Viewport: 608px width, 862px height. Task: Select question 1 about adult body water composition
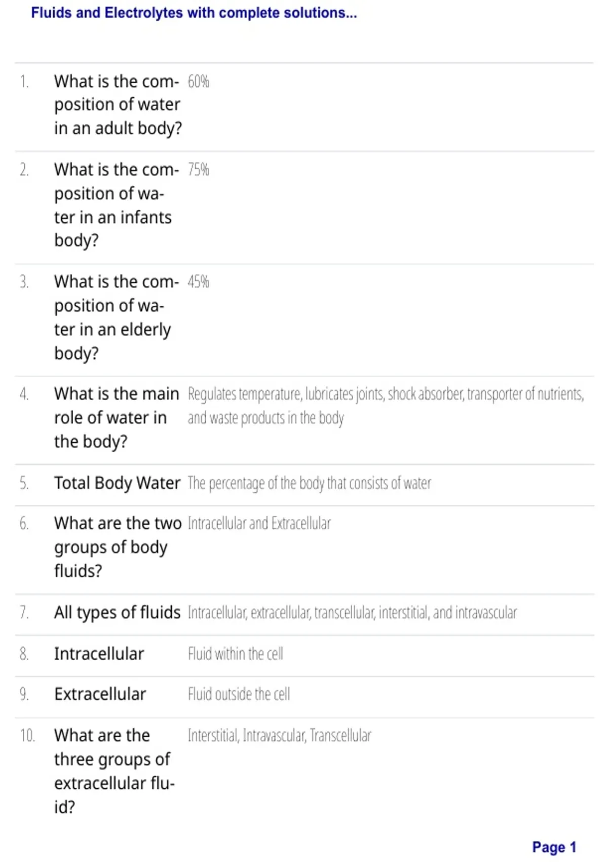tap(118, 104)
